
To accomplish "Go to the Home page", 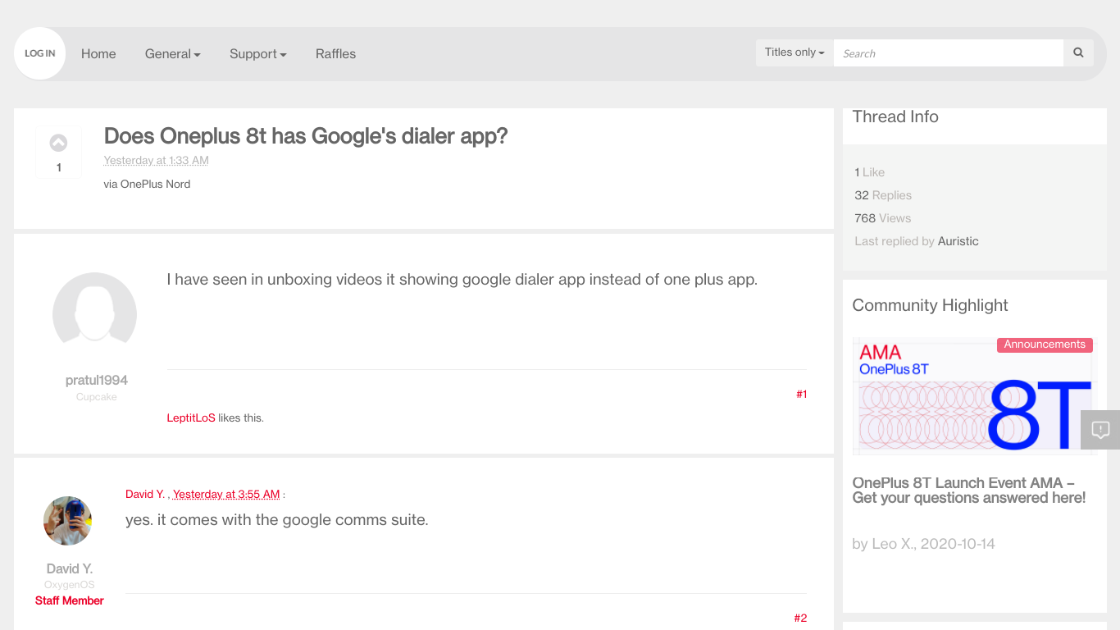I will (98, 54).
